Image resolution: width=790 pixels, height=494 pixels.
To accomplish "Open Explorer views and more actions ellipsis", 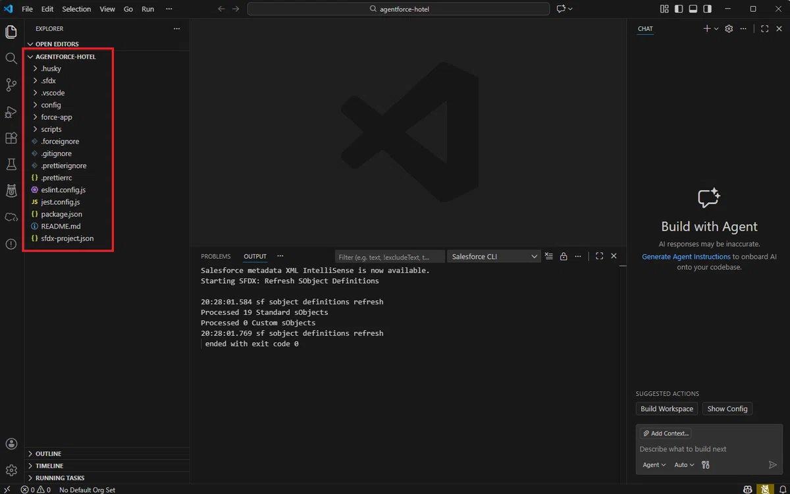I will 176,29.
